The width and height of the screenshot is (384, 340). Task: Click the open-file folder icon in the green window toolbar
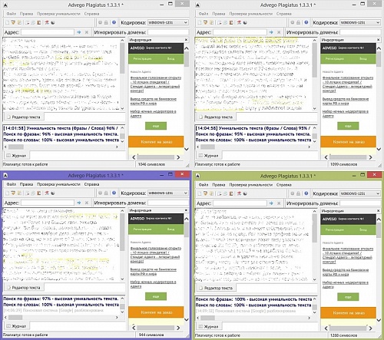coord(205,193)
